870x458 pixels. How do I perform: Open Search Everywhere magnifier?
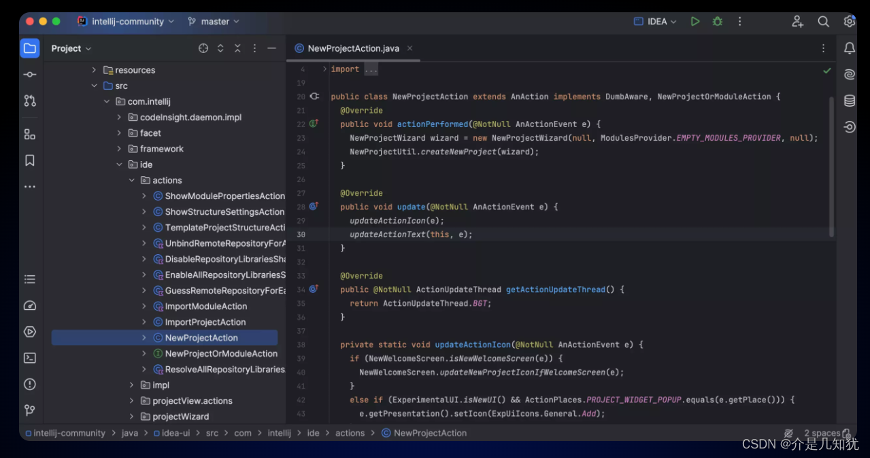point(824,22)
